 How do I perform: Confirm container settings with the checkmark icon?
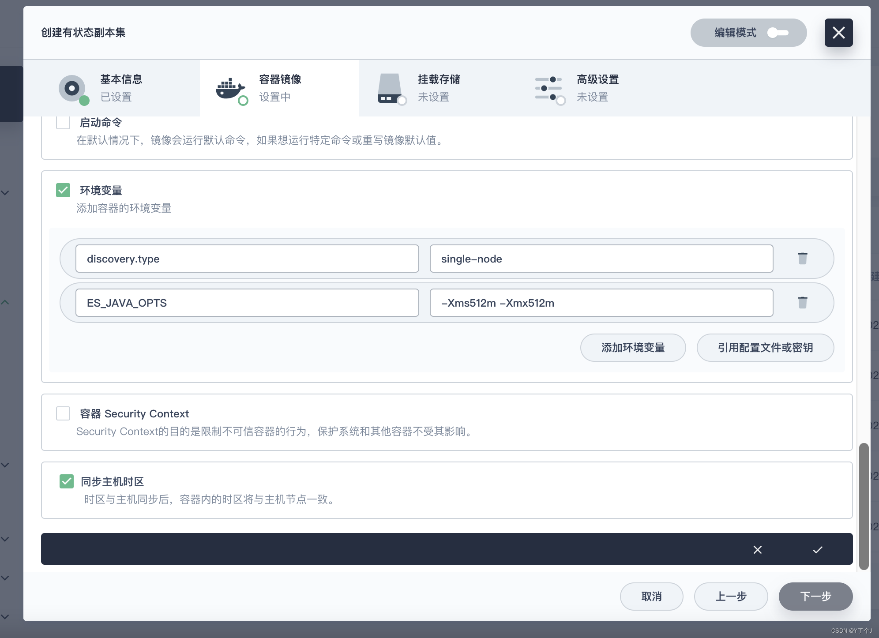point(818,549)
